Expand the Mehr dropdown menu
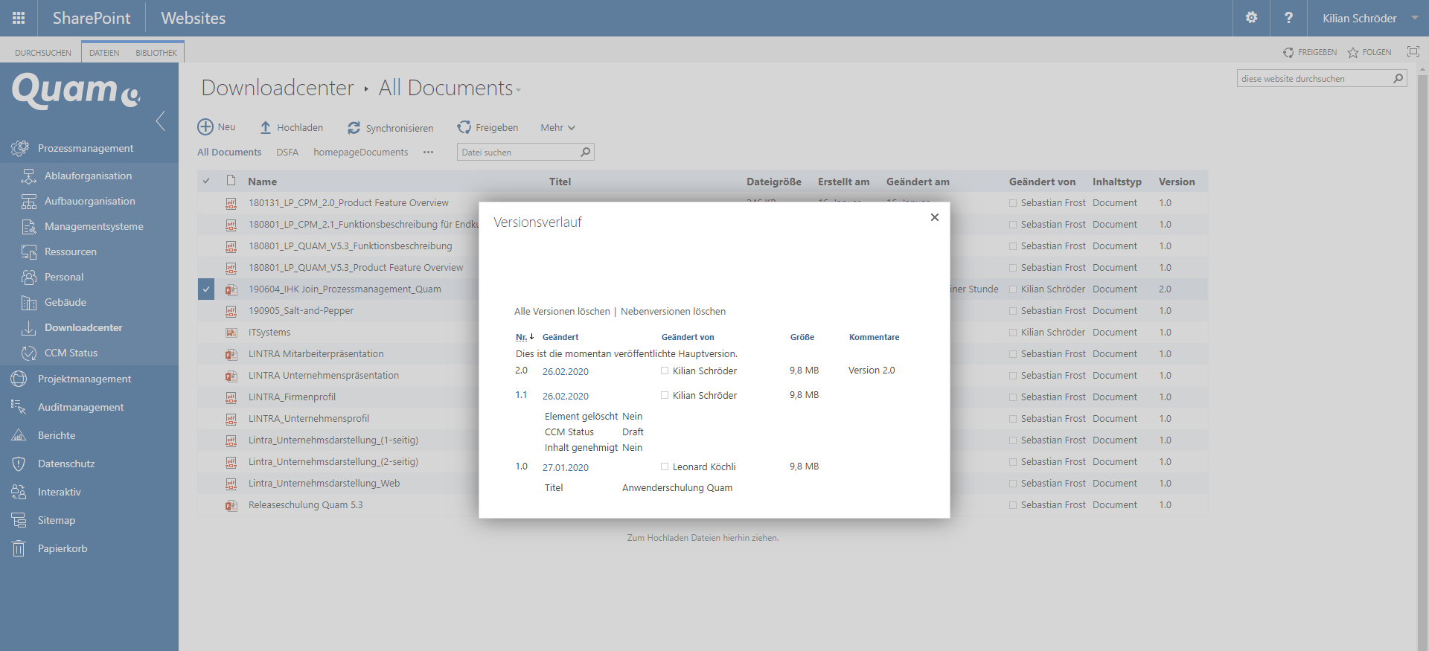 pos(557,128)
